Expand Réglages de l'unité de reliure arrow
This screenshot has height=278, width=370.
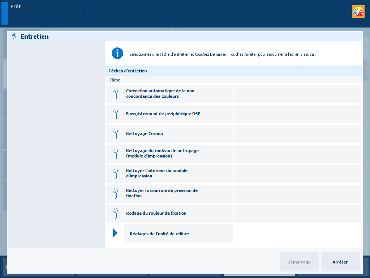click(x=115, y=233)
